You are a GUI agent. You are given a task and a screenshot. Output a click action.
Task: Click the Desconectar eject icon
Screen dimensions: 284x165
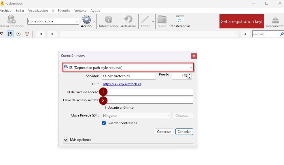275,20
